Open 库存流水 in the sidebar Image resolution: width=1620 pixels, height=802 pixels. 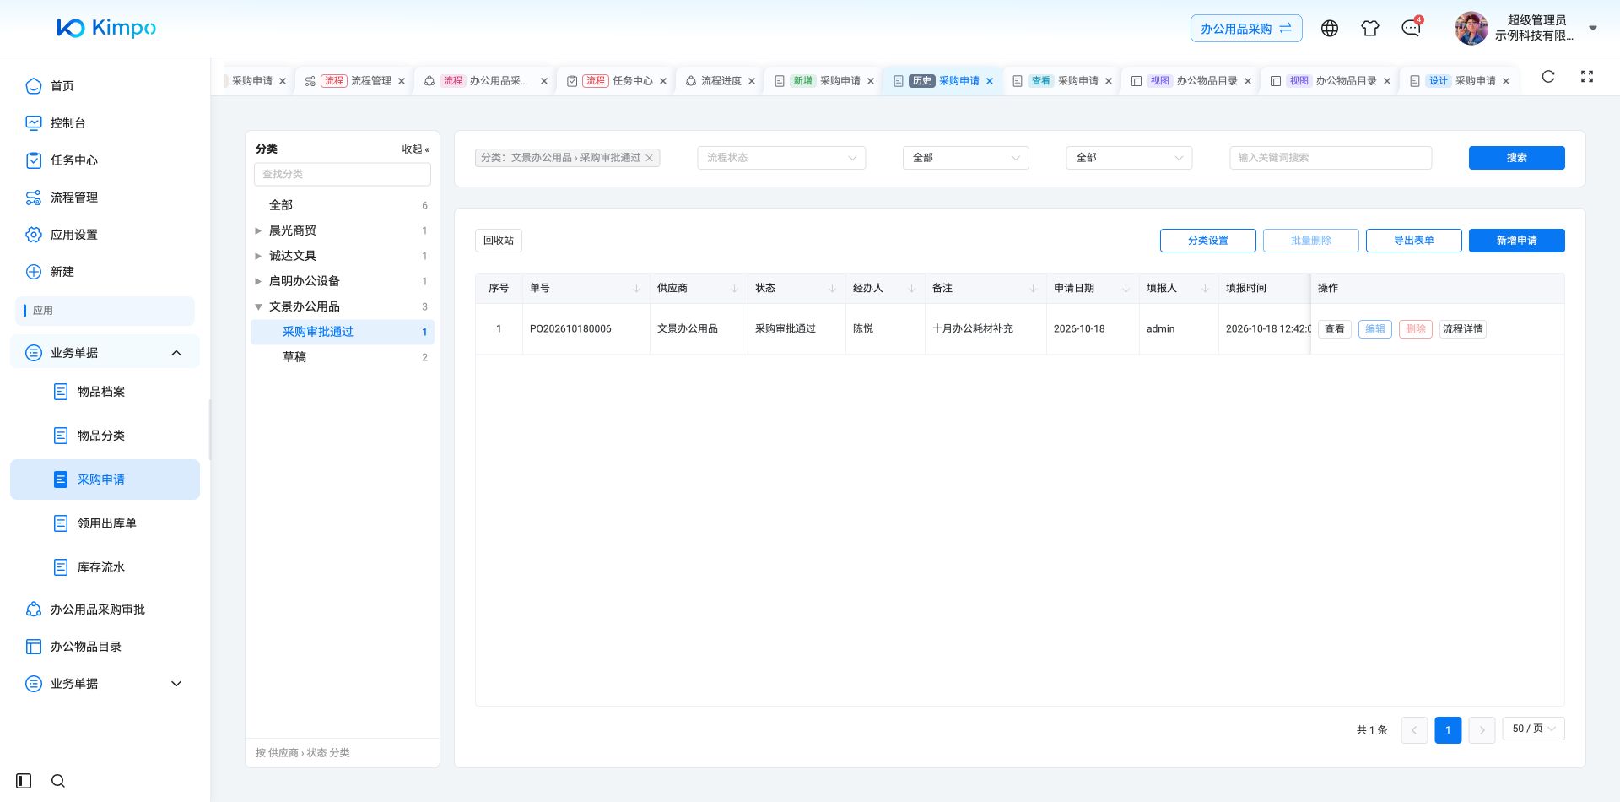pyautogui.click(x=101, y=567)
